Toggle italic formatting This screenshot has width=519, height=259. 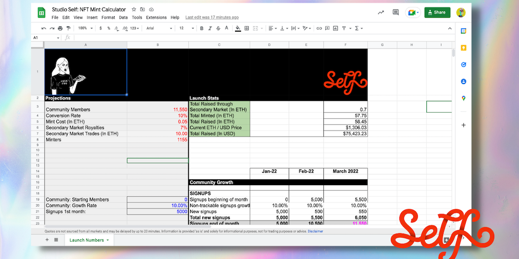[210, 28]
